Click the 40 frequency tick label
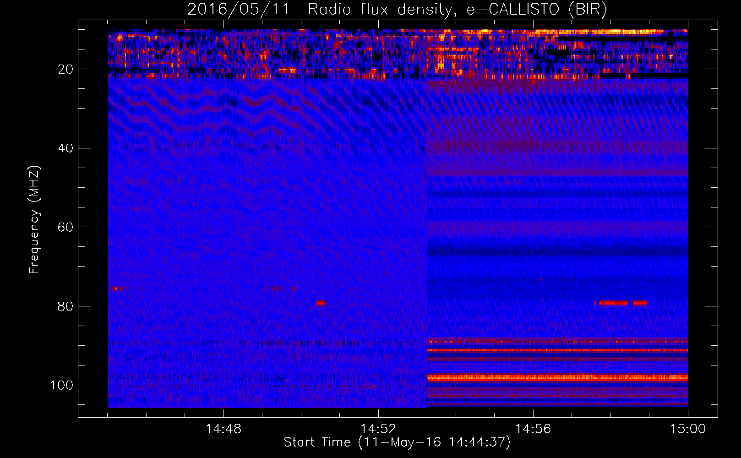This screenshot has width=741, height=458. pyautogui.click(x=66, y=148)
